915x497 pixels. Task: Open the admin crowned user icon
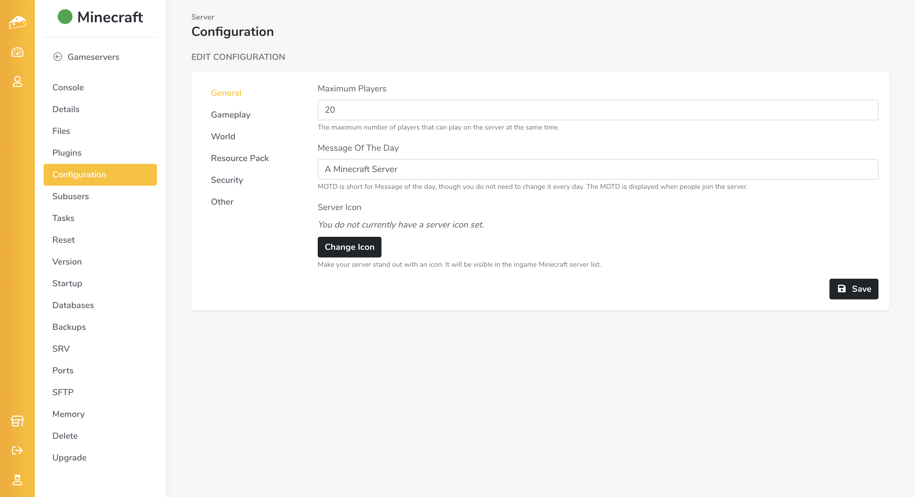point(17,480)
